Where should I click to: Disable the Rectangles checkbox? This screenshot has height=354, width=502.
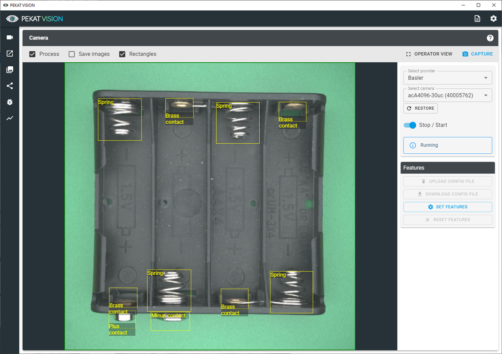click(122, 54)
